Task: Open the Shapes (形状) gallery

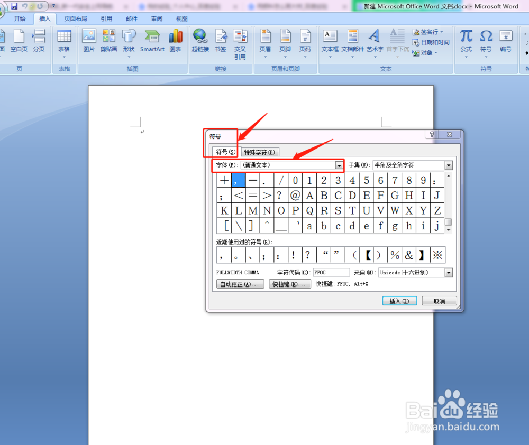Action: [129, 43]
